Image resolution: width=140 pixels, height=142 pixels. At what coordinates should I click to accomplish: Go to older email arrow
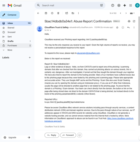tap(126, 13)
